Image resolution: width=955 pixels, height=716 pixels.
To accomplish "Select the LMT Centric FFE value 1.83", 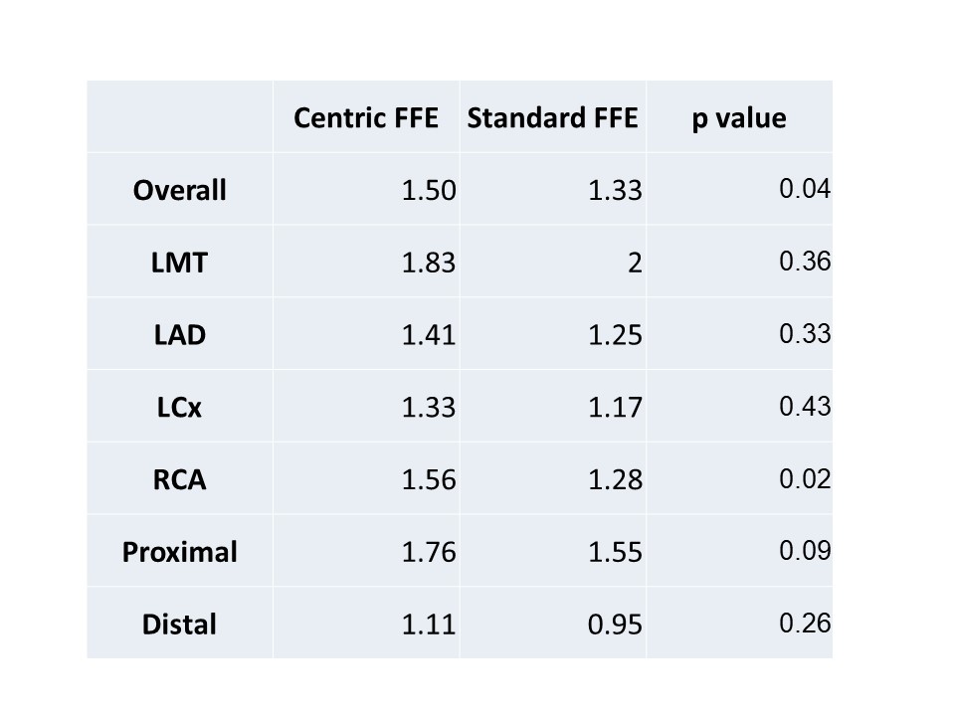I will [429, 263].
